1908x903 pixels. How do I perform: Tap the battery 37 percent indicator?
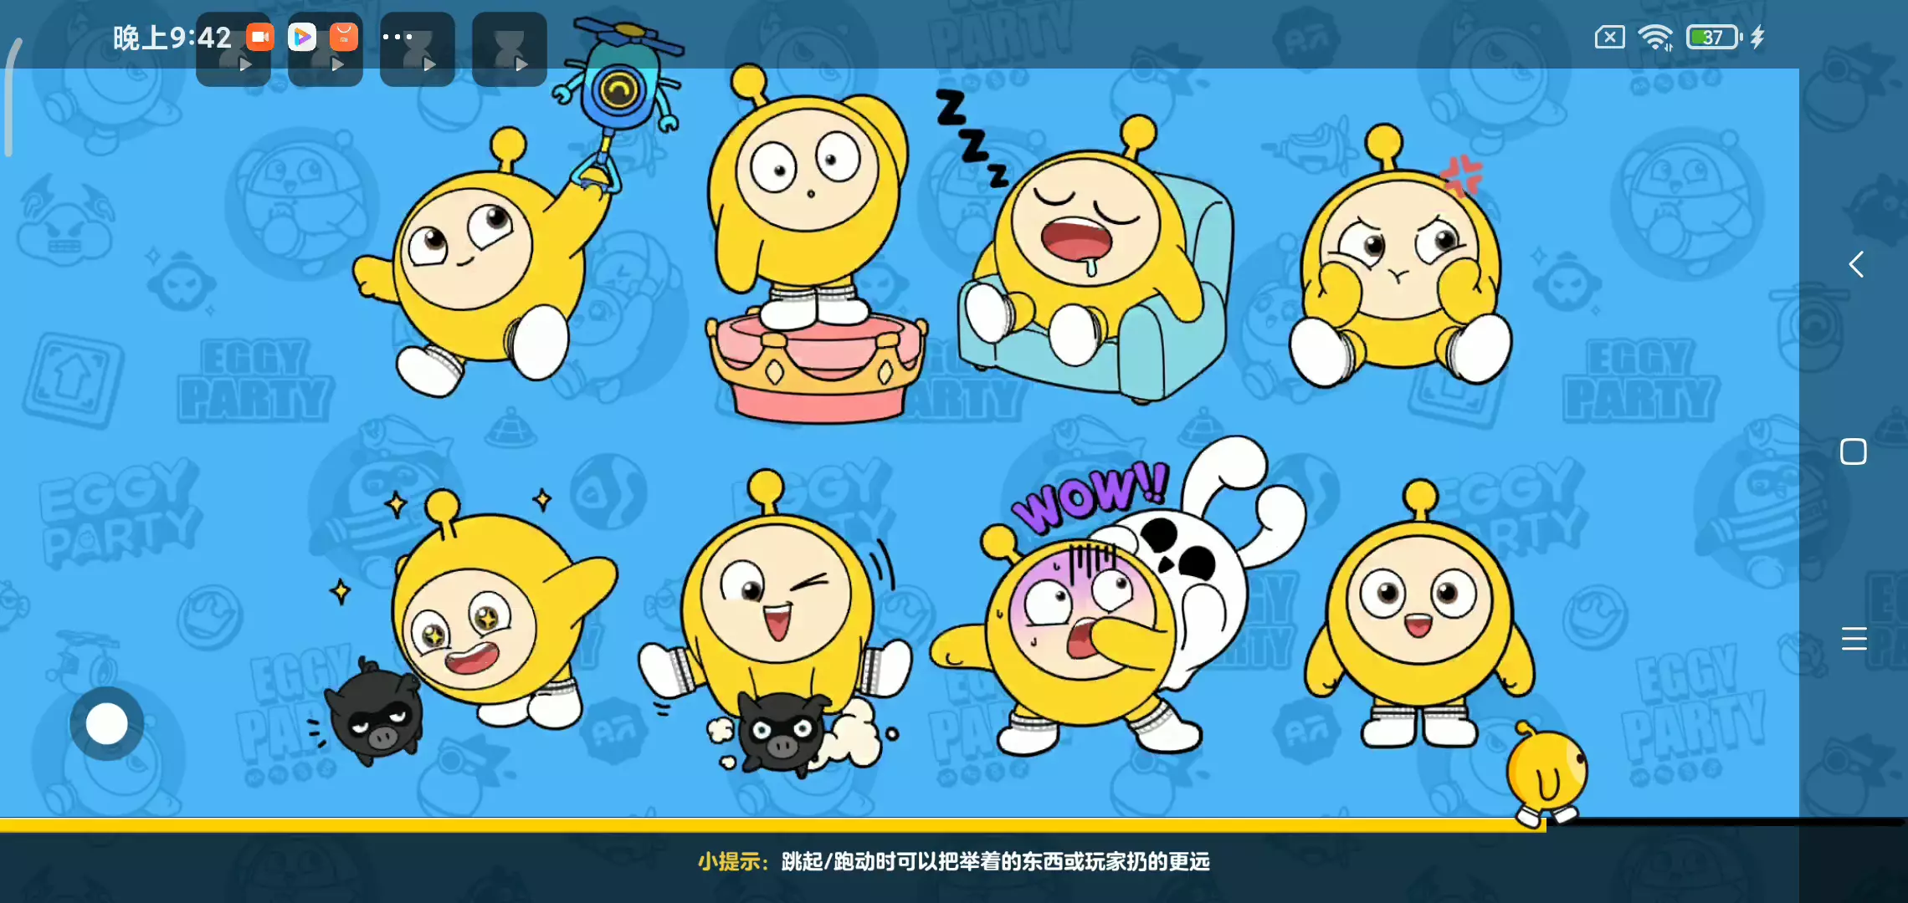1713,37
